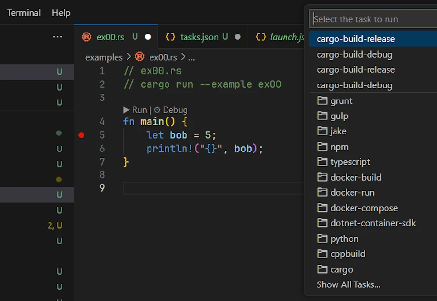Image resolution: width=437 pixels, height=301 pixels.
Task: Click the gear icon before Debug
Action: tap(157, 110)
